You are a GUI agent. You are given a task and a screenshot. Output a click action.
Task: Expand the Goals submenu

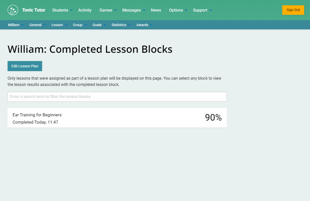(x=99, y=25)
